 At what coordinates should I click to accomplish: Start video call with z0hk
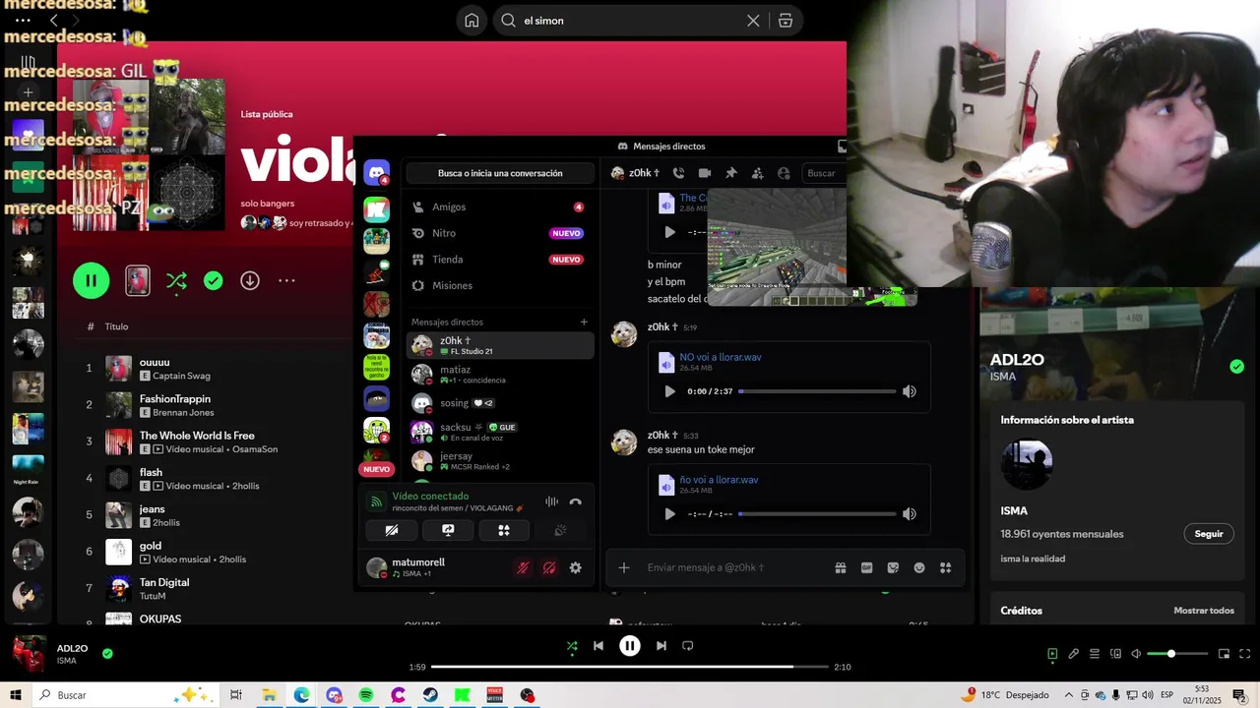(x=705, y=173)
